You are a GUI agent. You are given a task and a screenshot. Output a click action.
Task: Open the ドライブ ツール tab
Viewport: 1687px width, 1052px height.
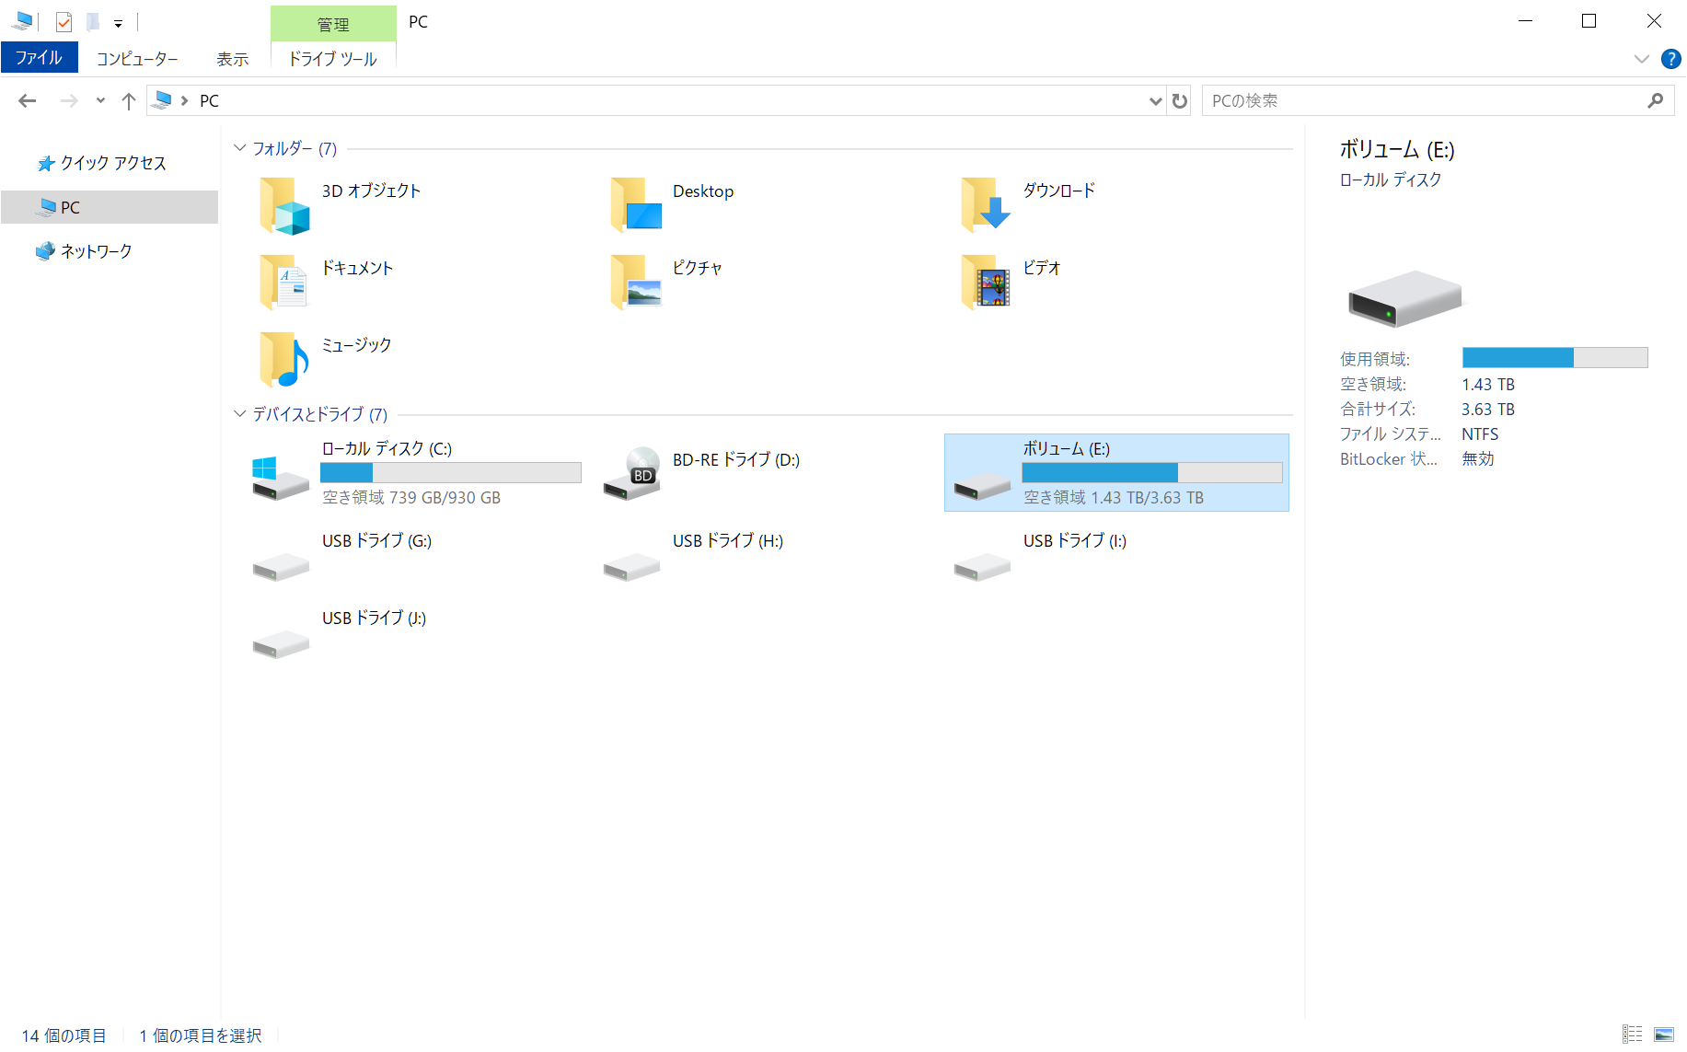coord(333,59)
